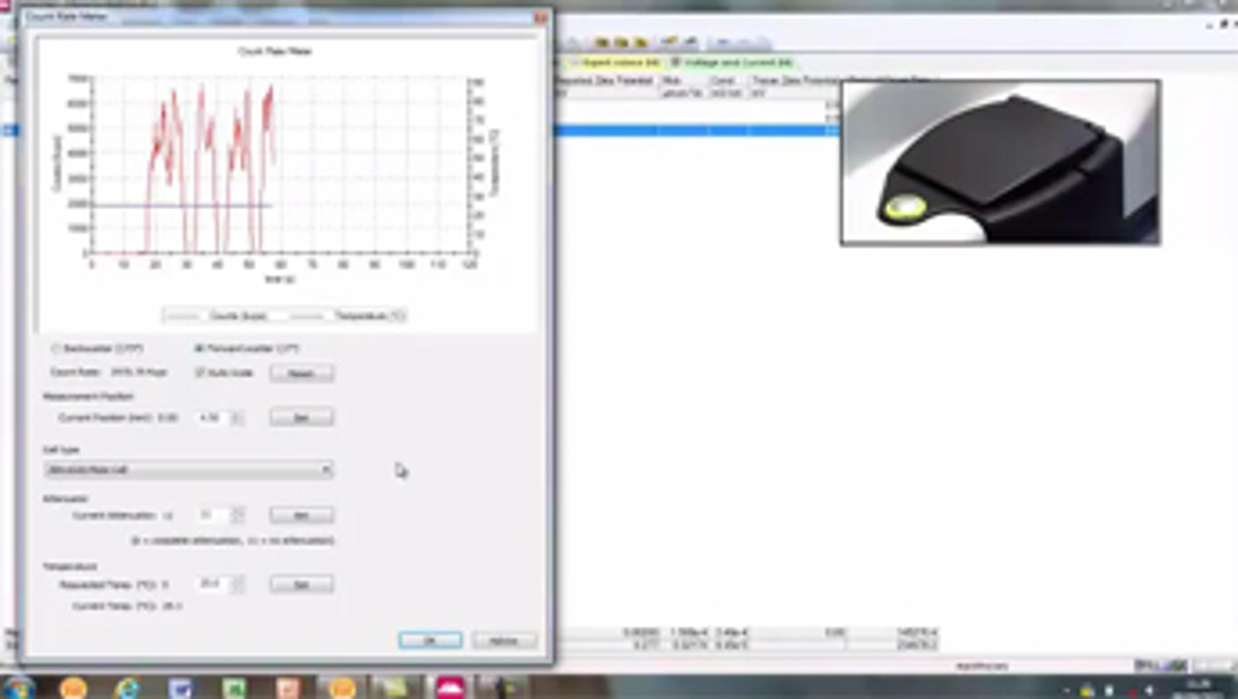Screen dimensions: 1238x699
Task: Close the Count Rate Meter dialog
Action: click(x=541, y=18)
